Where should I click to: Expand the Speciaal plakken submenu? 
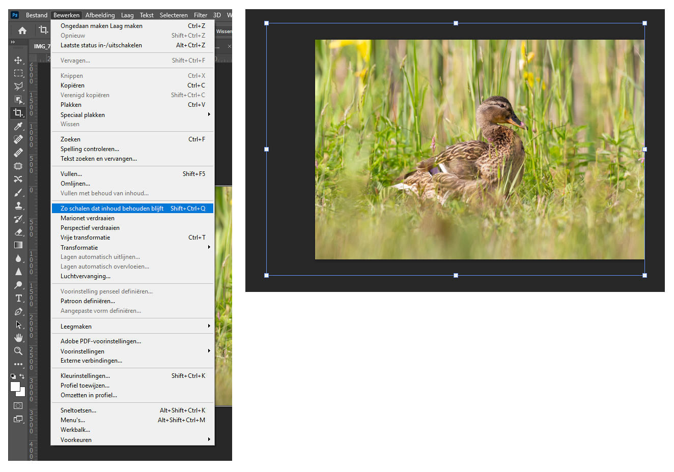click(x=132, y=115)
